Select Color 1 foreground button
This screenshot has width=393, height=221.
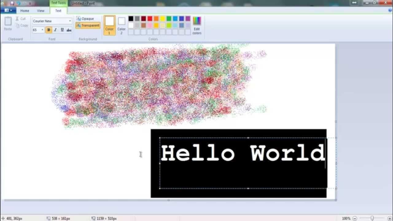109,25
